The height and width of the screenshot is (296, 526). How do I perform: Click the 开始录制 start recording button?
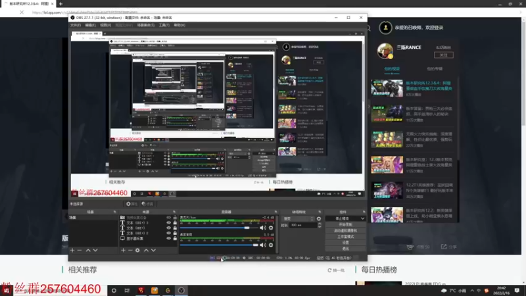(x=345, y=224)
